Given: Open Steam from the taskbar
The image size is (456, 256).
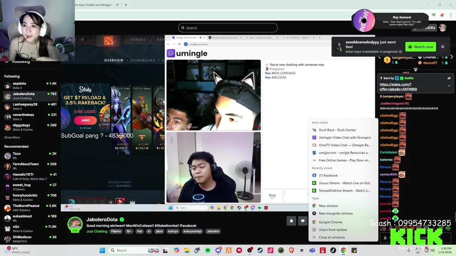Looking at the screenshot, I should pos(260,250).
